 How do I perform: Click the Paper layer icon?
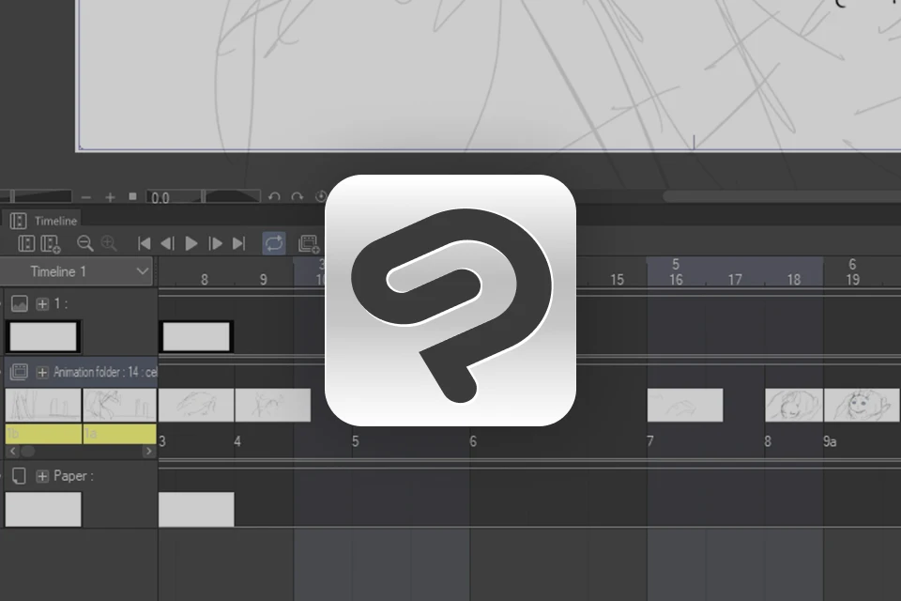point(19,476)
